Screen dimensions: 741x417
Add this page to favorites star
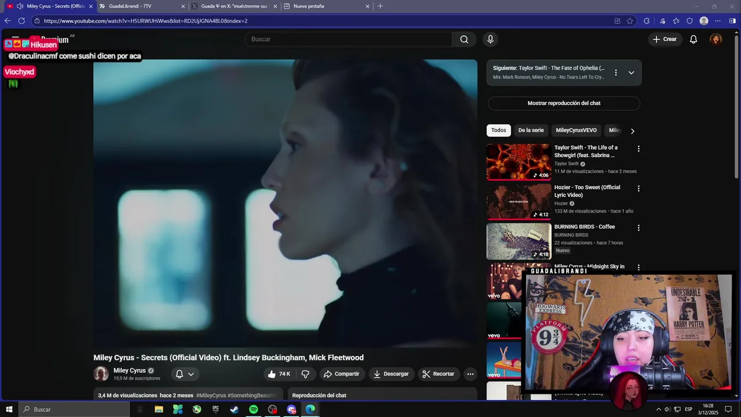[x=630, y=21]
